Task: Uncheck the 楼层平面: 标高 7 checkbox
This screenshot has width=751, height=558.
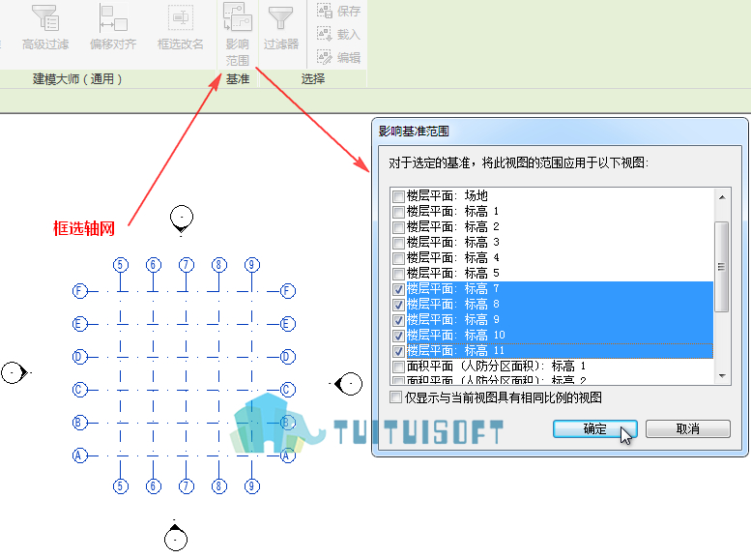Action: coord(398,289)
